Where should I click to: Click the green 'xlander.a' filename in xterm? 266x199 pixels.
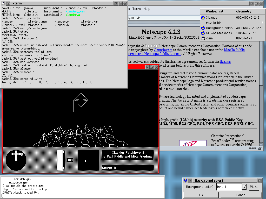pos(73,15)
